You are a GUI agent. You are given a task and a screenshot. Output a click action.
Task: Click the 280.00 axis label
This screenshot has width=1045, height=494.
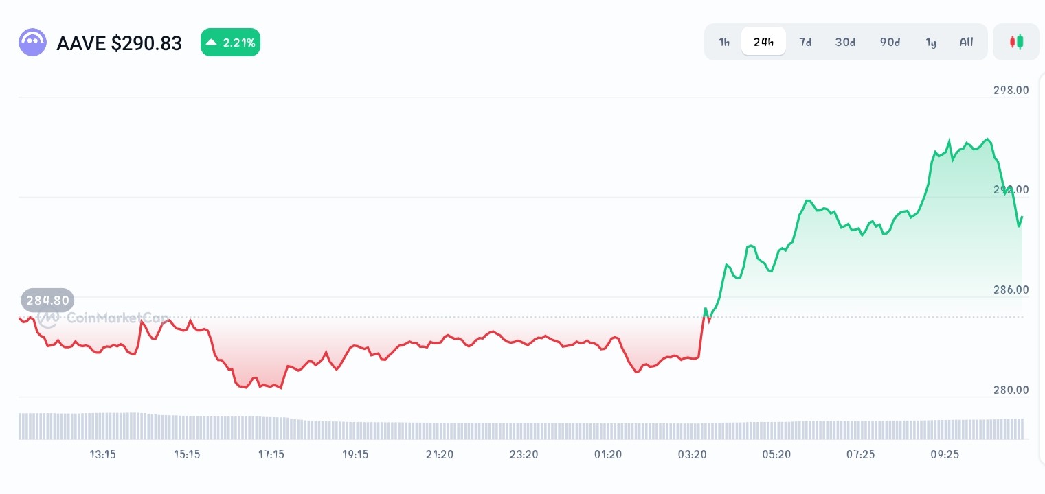1010,390
